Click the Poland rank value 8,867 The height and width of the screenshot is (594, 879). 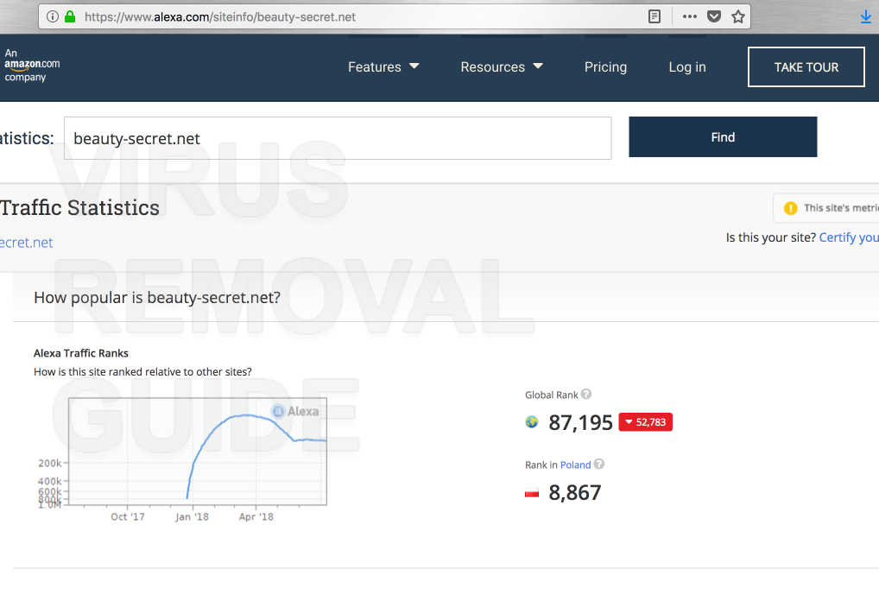tap(574, 493)
